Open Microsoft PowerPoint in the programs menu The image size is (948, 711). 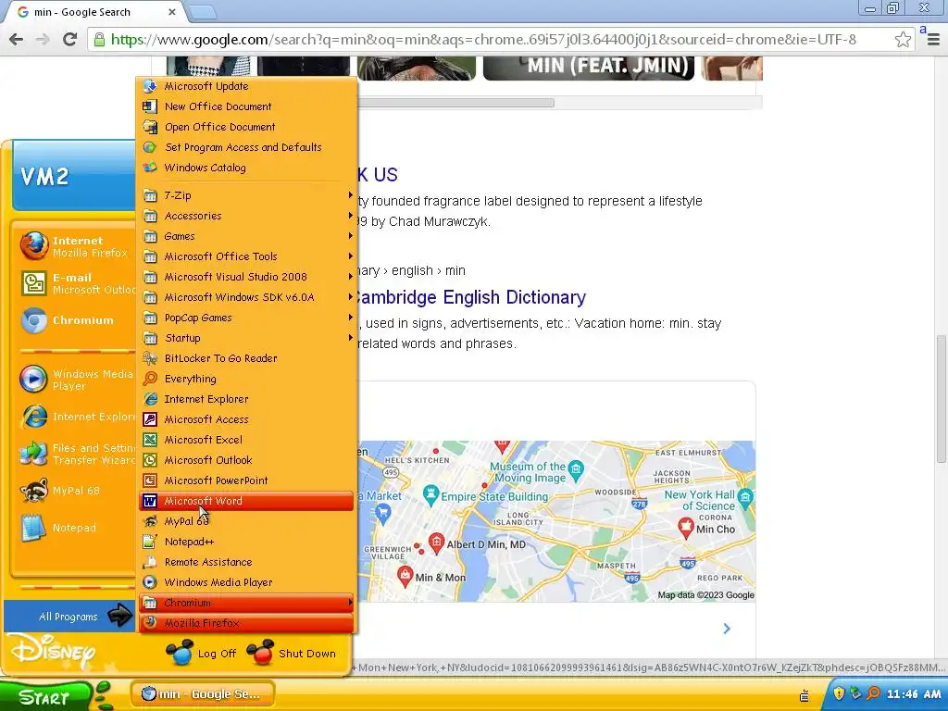tap(246, 480)
